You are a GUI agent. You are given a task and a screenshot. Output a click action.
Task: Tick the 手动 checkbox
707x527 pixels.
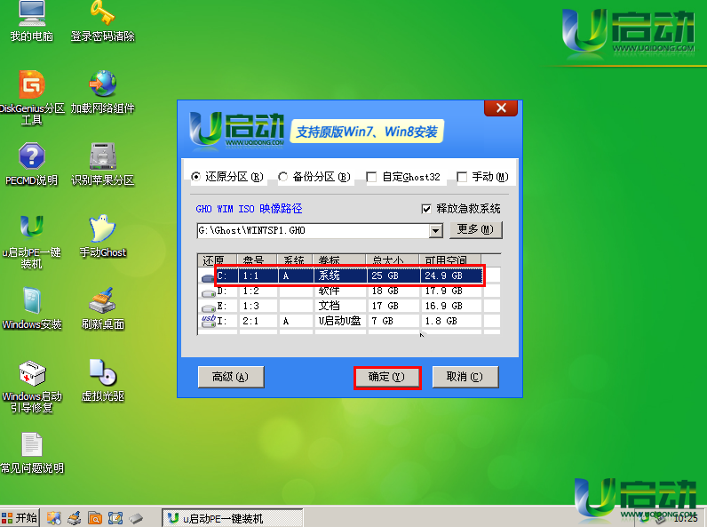click(x=462, y=177)
